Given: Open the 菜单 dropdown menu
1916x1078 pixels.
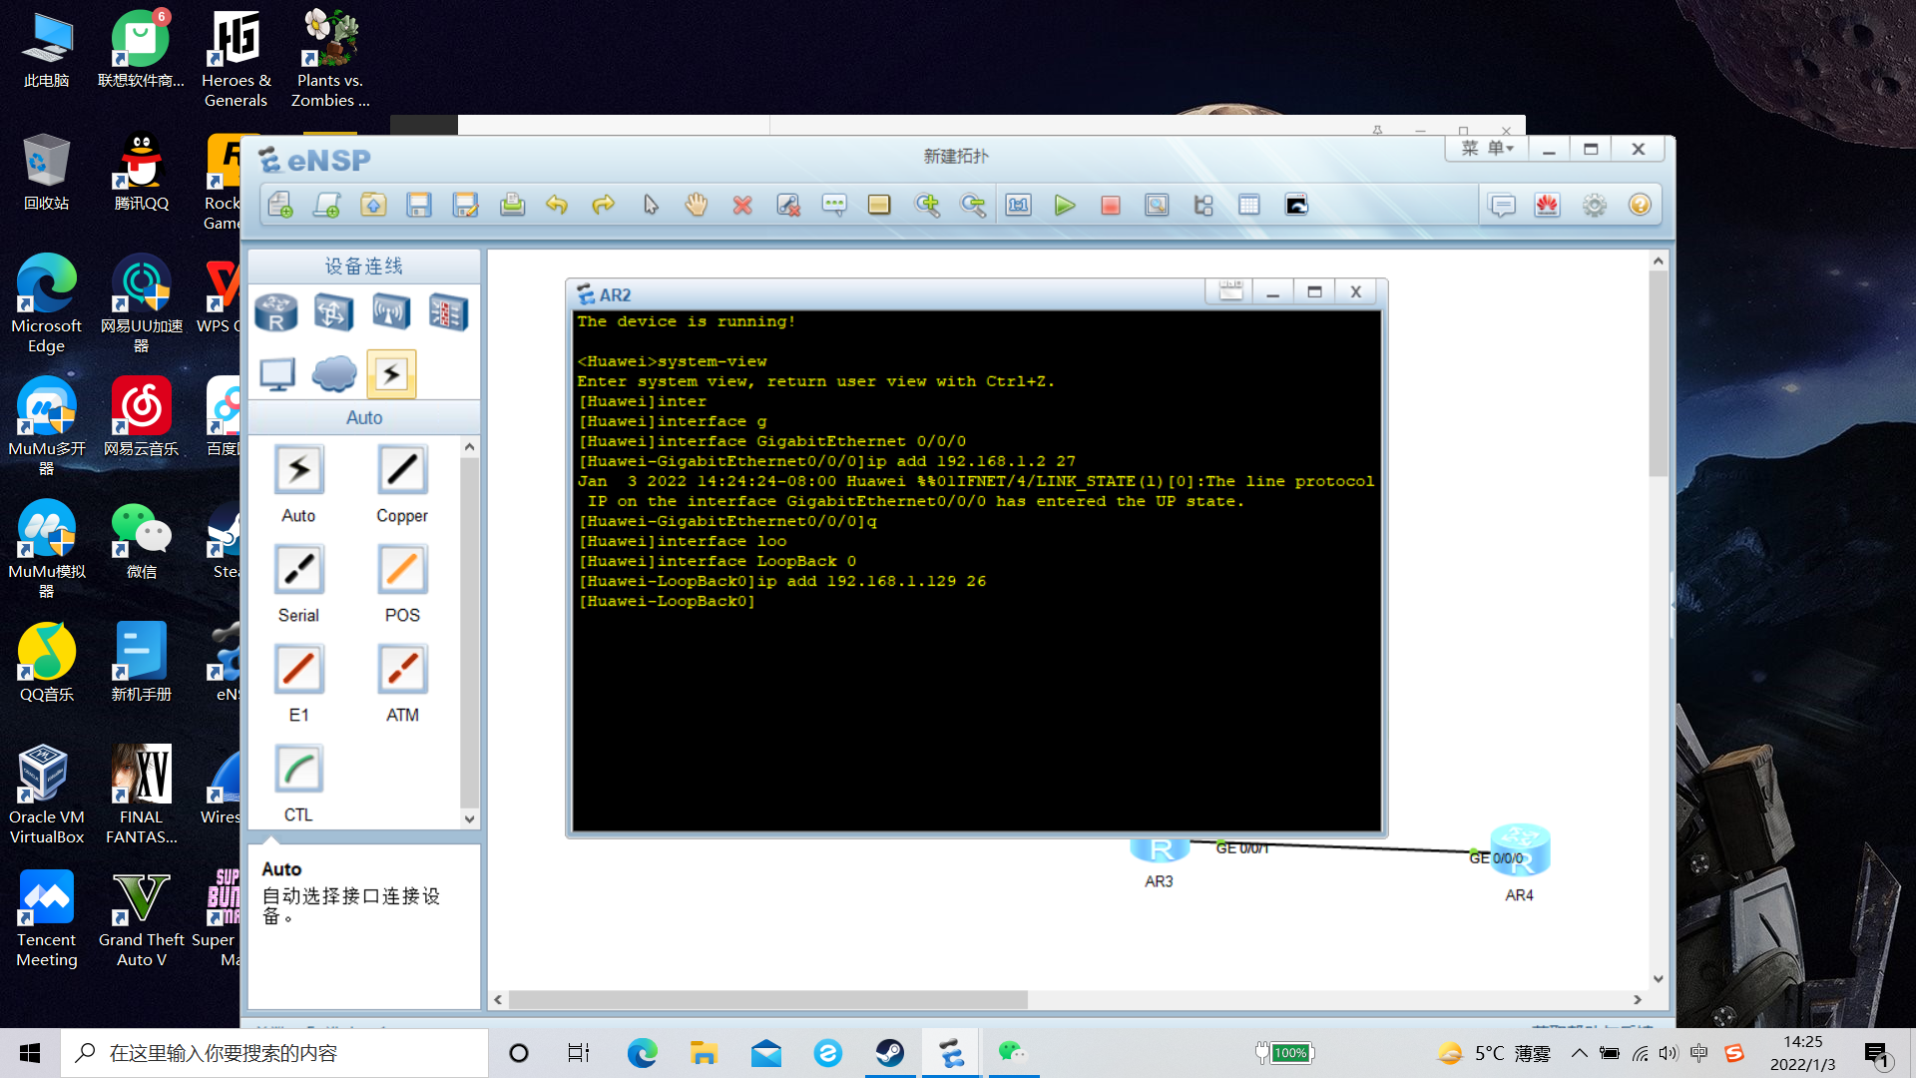Looking at the screenshot, I should pos(1487,149).
